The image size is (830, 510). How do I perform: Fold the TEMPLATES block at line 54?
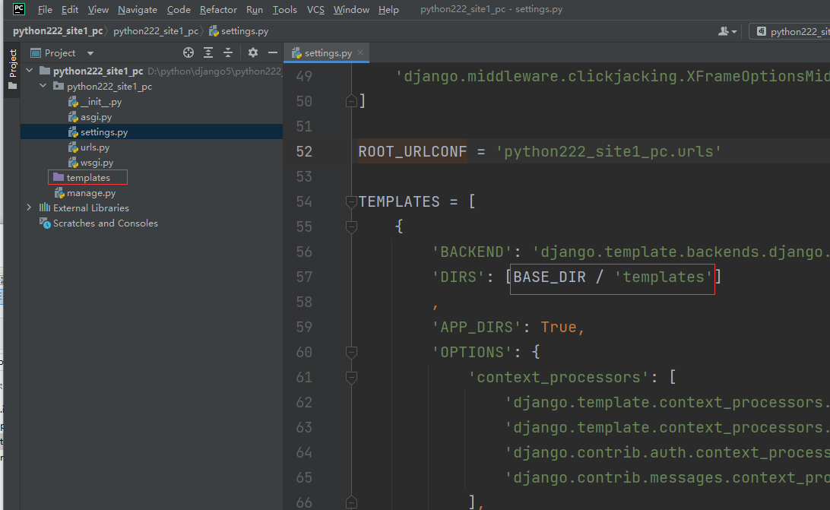(351, 201)
